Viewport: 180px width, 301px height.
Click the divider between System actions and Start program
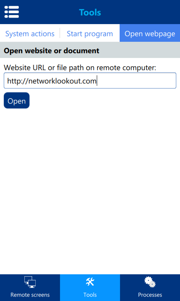point(60,33)
